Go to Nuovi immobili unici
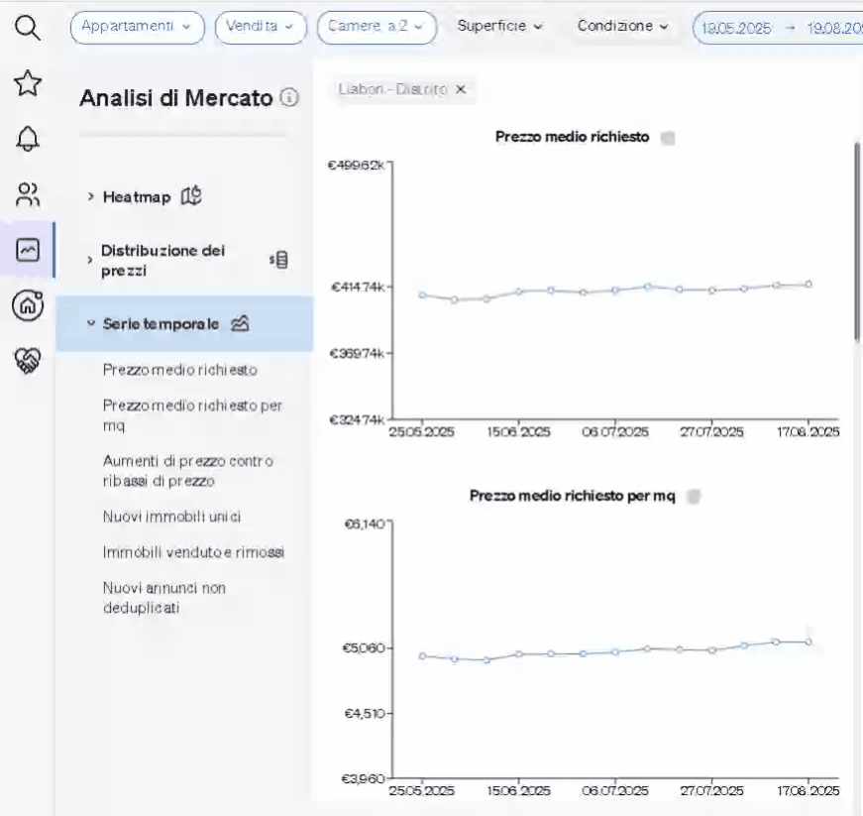The image size is (863, 816). 171,517
